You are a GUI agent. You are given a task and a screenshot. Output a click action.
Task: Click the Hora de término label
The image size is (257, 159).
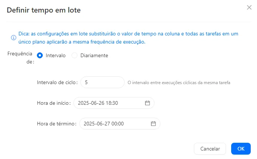tap(57, 124)
